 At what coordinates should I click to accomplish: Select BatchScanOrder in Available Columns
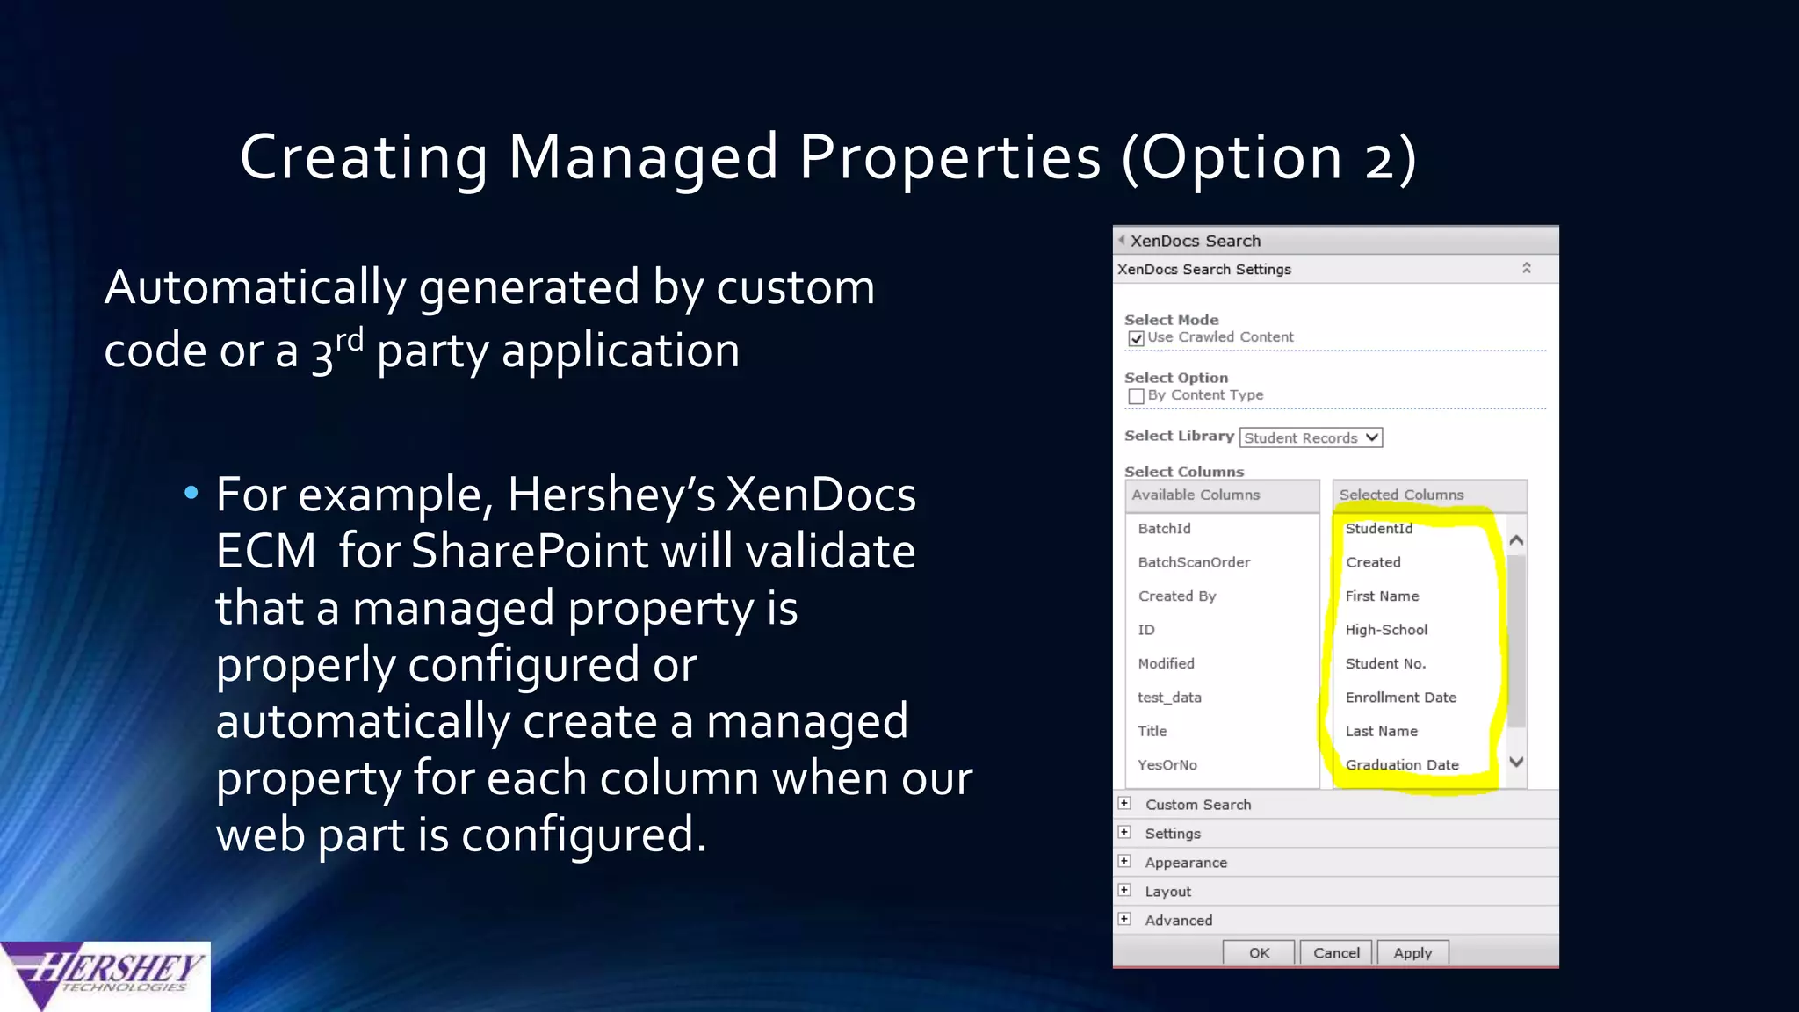[1194, 562]
